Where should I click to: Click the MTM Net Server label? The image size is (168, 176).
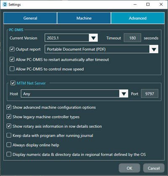tap(31, 83)
